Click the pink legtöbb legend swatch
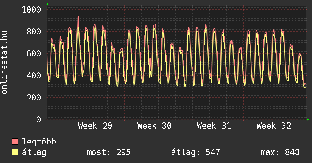 point(15,141)
